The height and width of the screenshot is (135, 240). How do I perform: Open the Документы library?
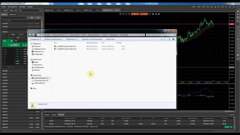[x=38, y=65]
